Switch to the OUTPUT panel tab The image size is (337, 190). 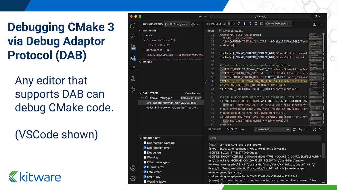pos(232,130)
